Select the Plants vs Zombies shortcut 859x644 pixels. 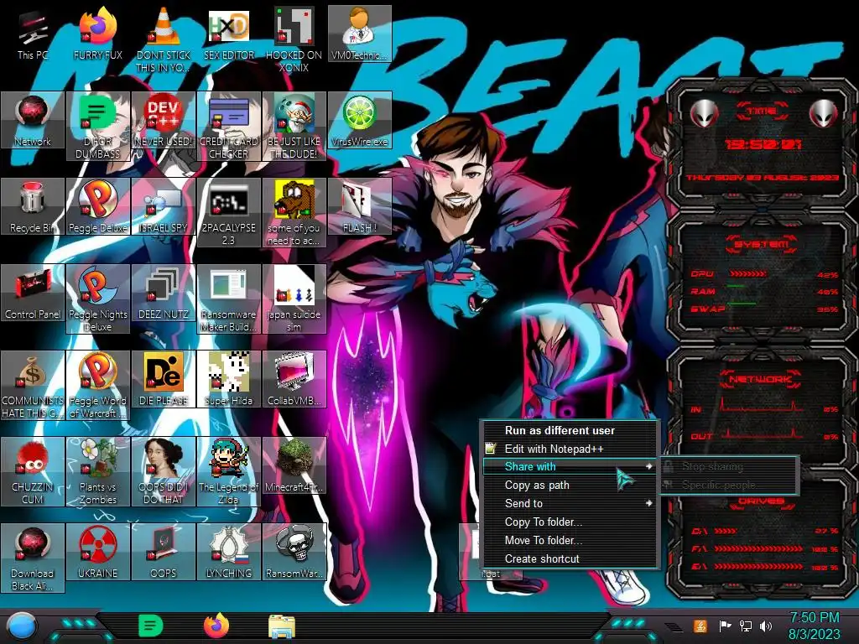tap(97, 471)
